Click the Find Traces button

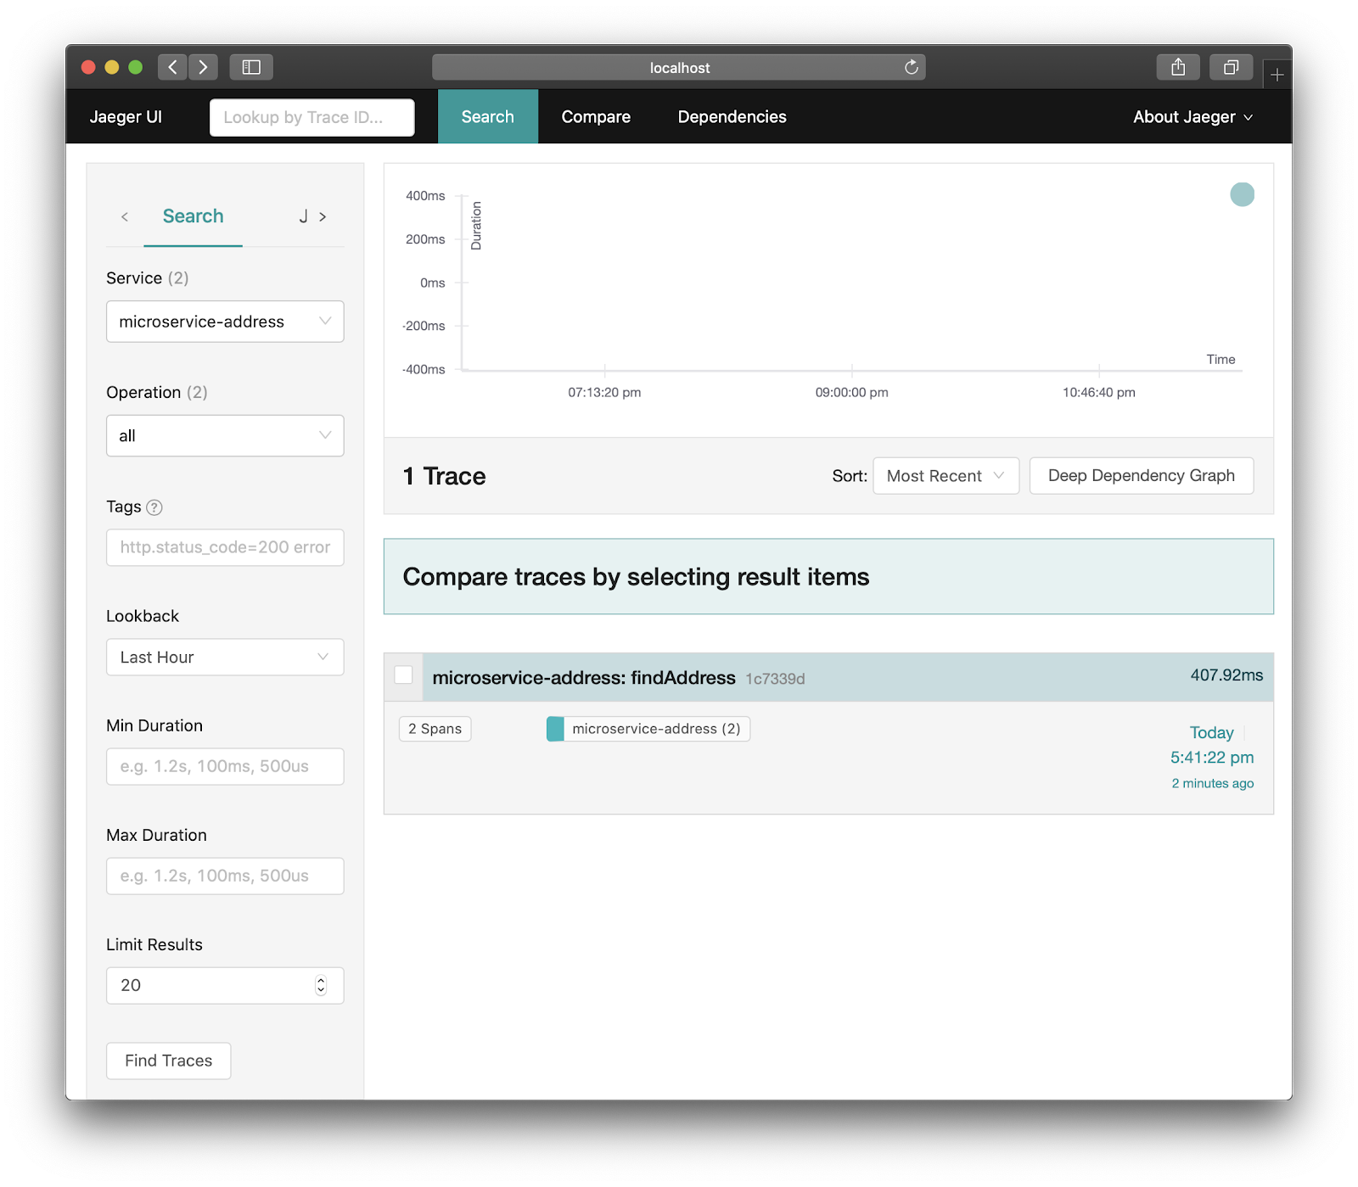[x=169, y=1061]
